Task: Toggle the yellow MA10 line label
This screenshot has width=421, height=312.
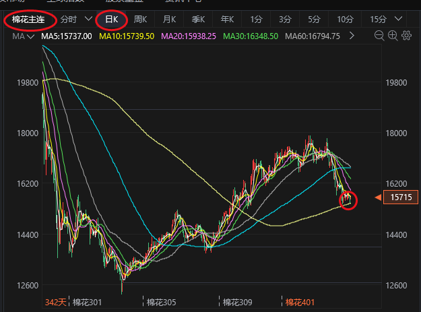Action: [127, 35]
